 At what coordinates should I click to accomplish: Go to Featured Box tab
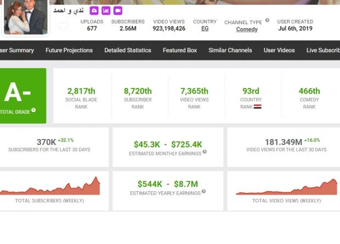(180, 50)
